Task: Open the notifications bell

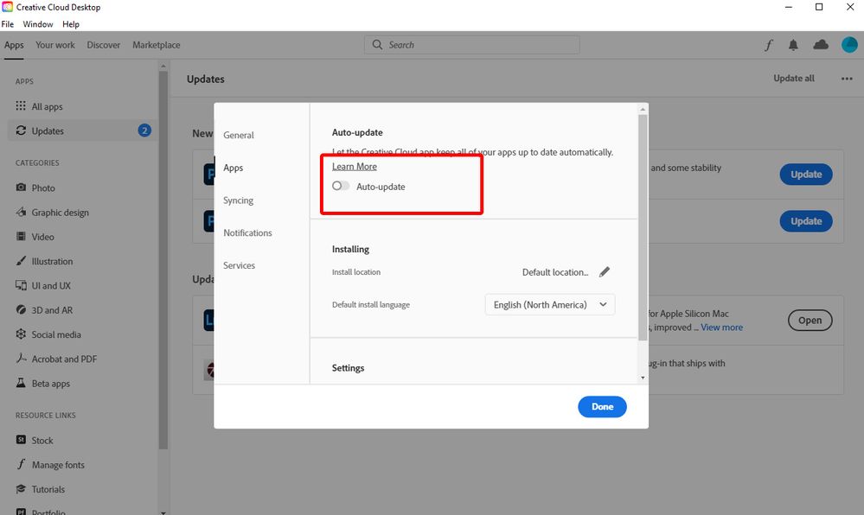Action: click(793, 45)
